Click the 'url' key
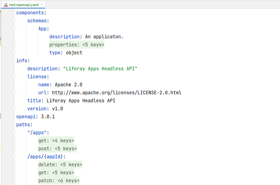Screen dimensions: 280x185 (x=42, y=93)
